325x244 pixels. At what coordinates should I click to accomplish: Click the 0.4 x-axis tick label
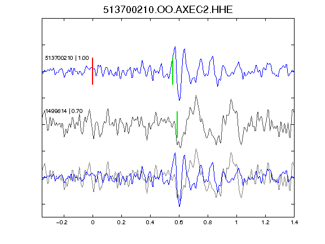[x=150, y=223]
